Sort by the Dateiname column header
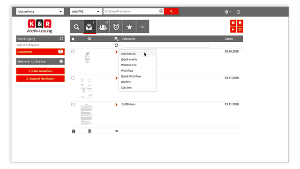300x169 pixels. [128, 39]
